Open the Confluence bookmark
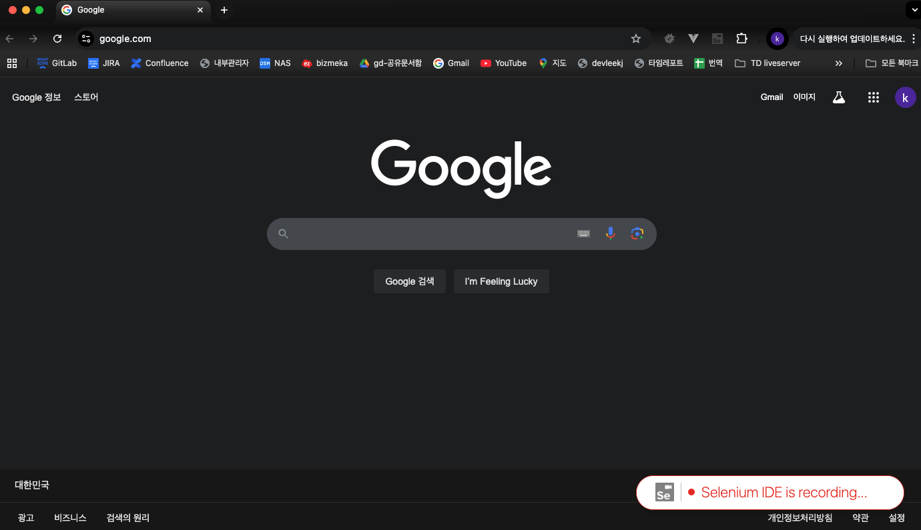Screen dimensions: 921x530 click(x=160, y=63)
